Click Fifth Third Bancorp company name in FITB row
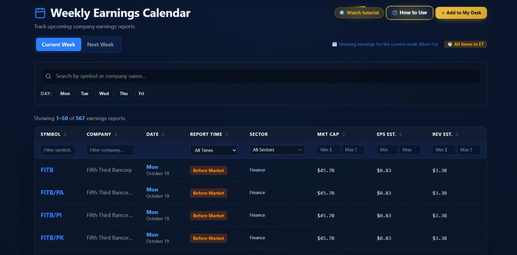Screen dimensions: 517x255 [x=109, y=170]
